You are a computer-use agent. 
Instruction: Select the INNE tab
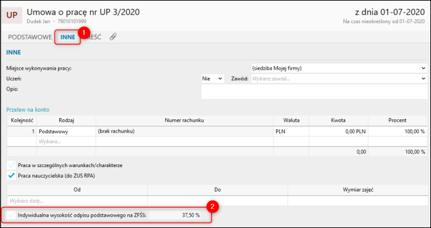pos(68,37)
